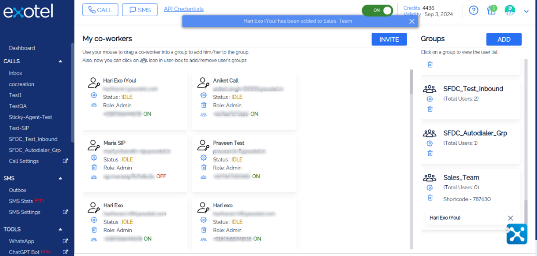Expand the Sales_Team group user list
This screenshot has height=256, width=537.
coord(461,178)
